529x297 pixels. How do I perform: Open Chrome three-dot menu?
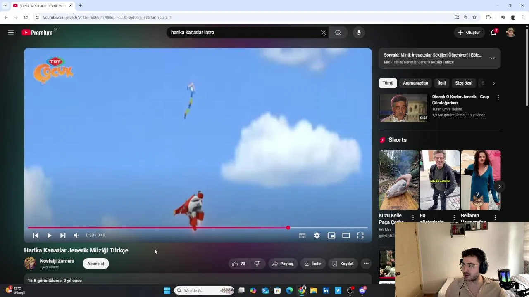pyautogui.click(x=523, y=17)
